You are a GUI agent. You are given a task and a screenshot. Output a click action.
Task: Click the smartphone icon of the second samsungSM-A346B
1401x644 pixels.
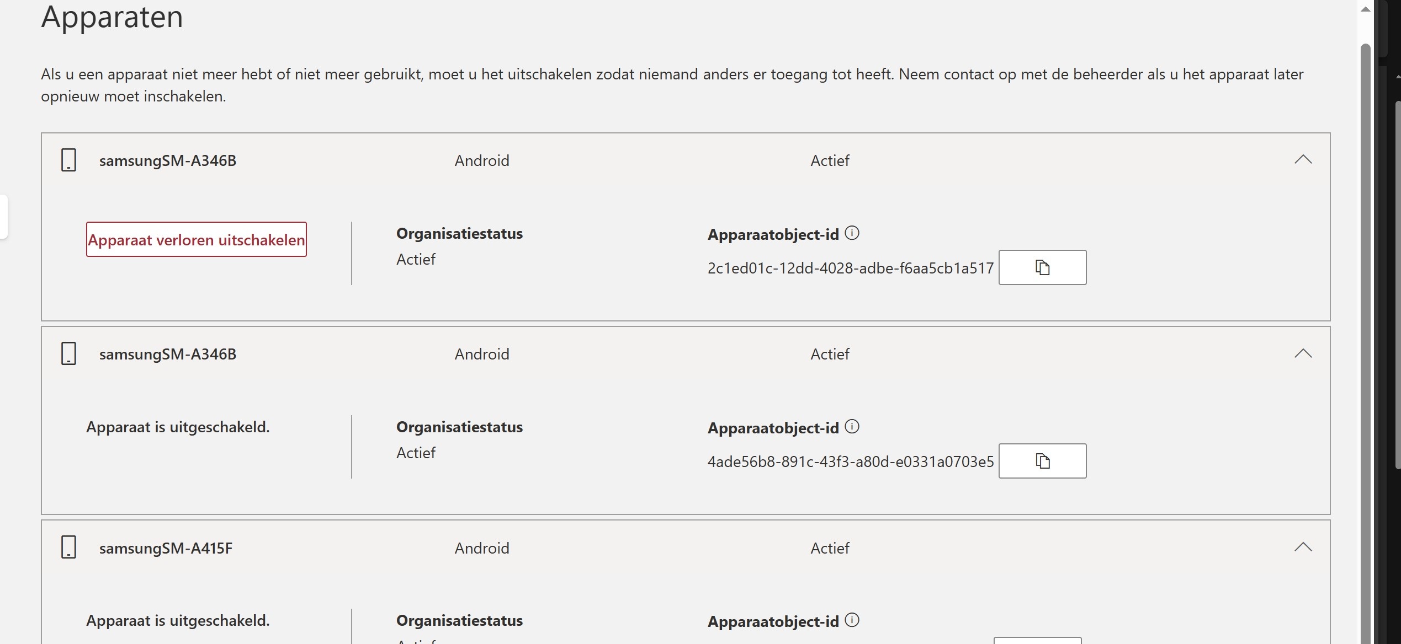coord(68,353)
